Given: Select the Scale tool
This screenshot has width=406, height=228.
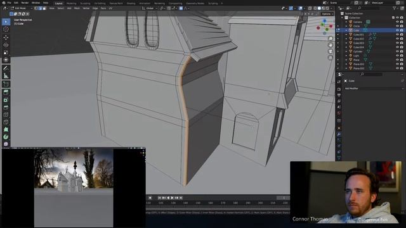Looking at the screenshot, I should [x=6, y=53].
